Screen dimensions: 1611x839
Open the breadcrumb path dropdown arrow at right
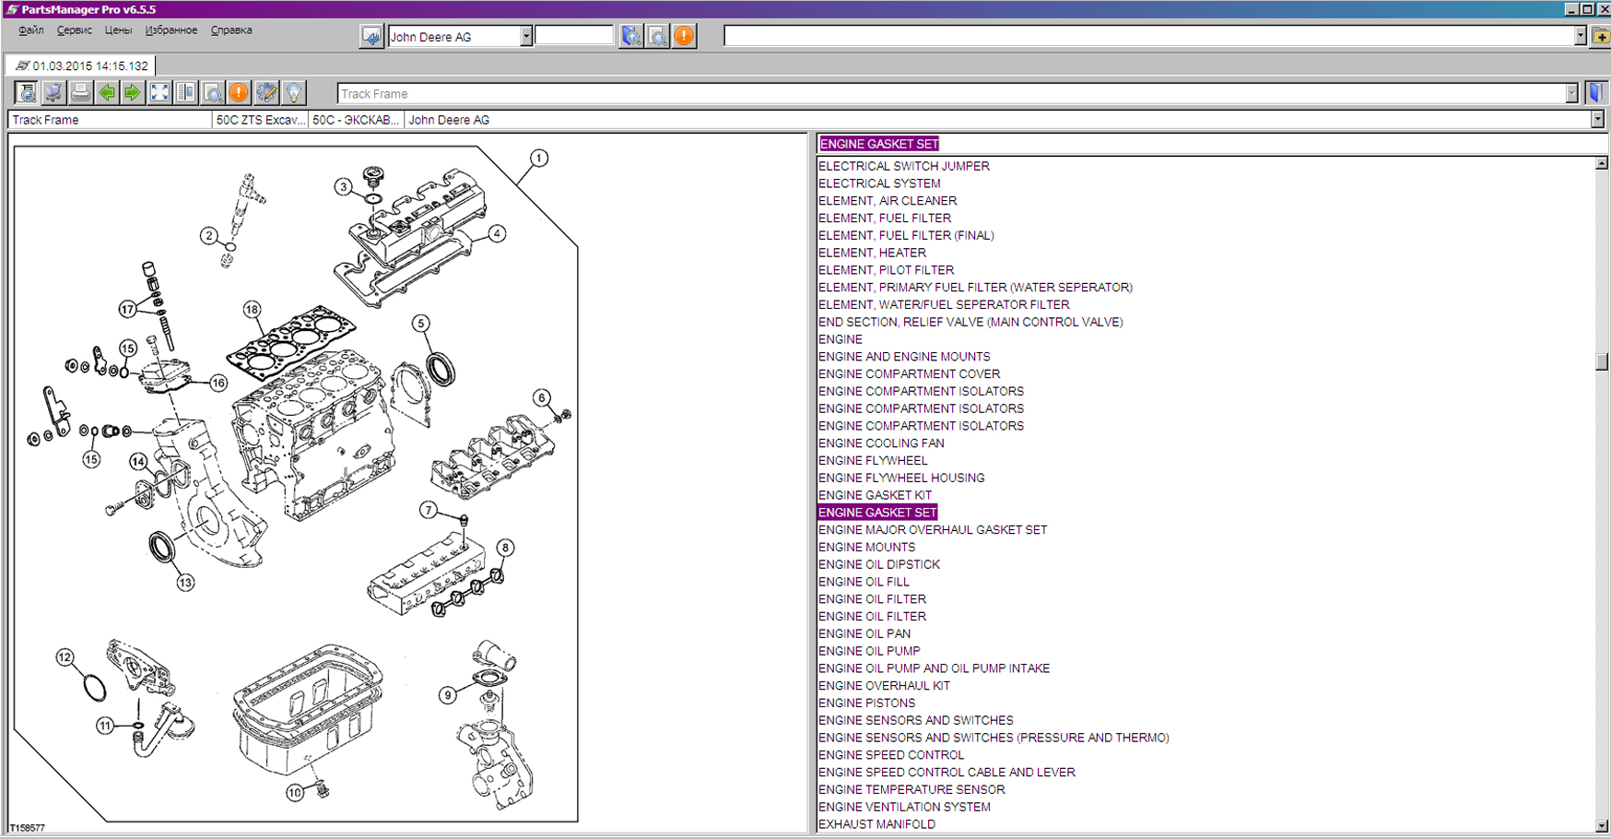tap(1596, 120)
